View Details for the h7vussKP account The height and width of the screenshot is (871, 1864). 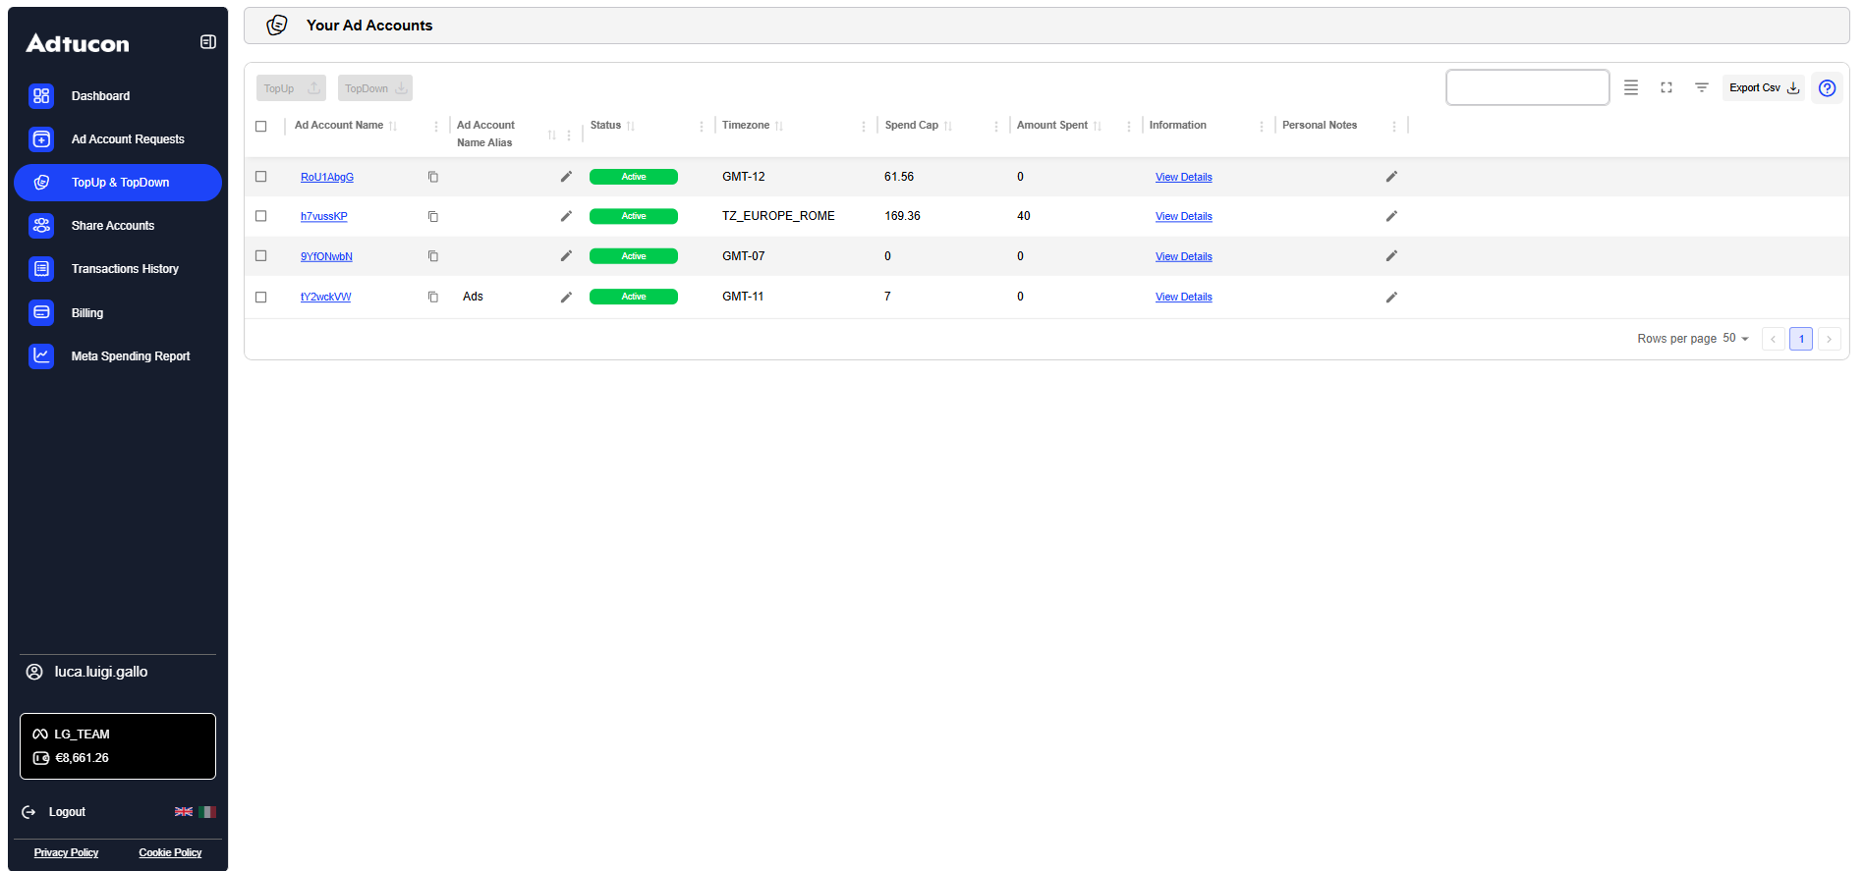1183,217
